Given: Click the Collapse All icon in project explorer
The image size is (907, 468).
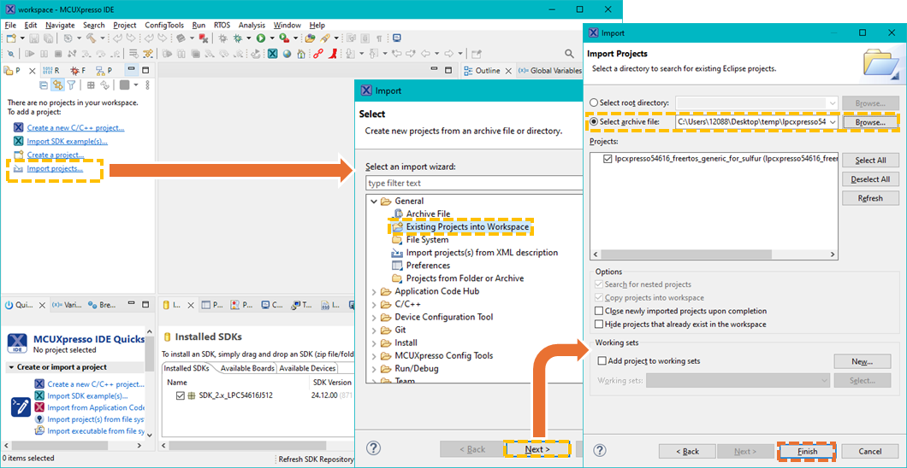Looking at the screenshot, I should click(x=44, y=85).
